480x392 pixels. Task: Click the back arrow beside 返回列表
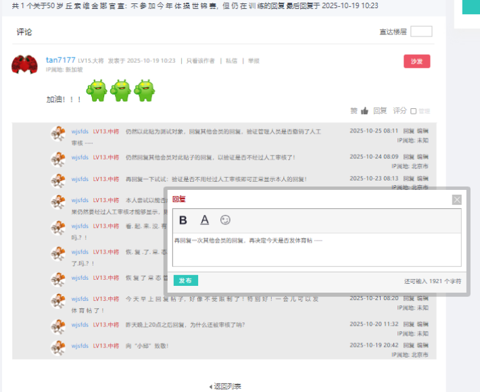[210, 387]
